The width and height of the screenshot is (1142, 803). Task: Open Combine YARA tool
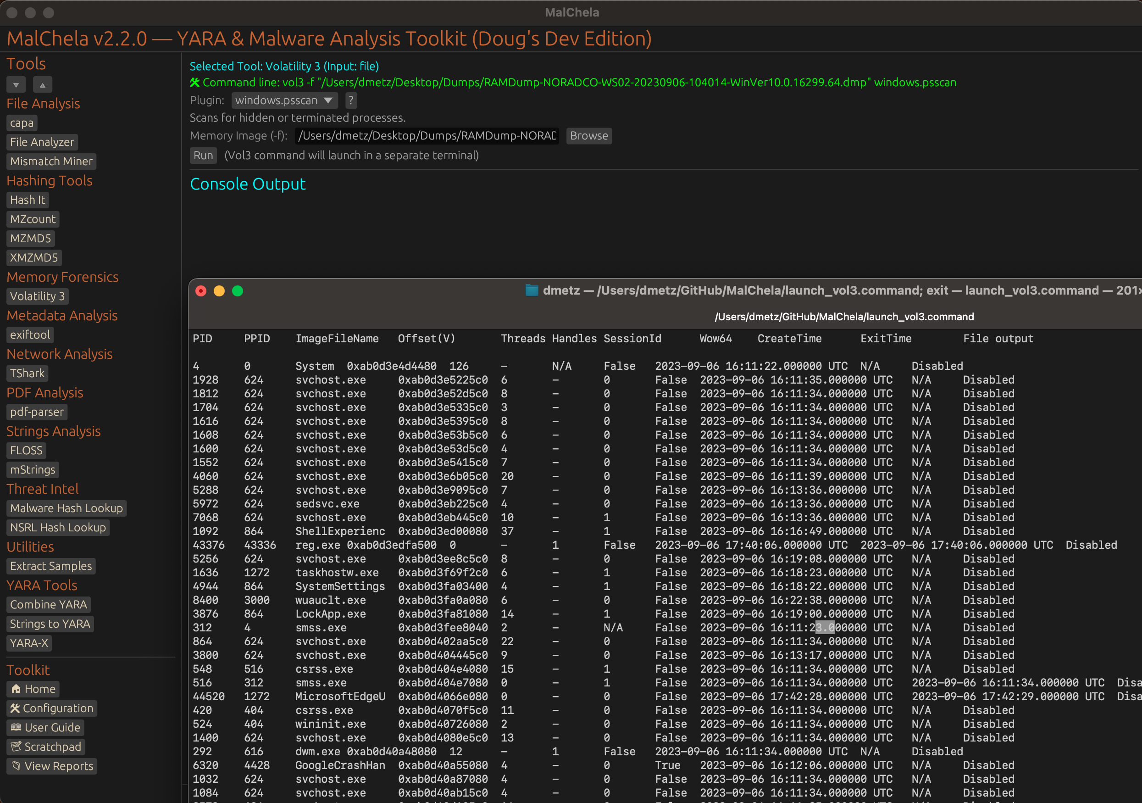click(49, 605)
